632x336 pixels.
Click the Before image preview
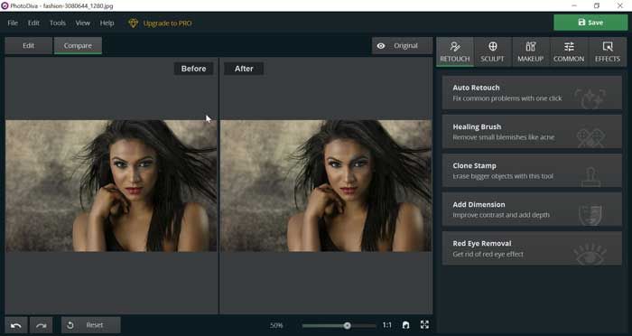(x=111, y=185)
